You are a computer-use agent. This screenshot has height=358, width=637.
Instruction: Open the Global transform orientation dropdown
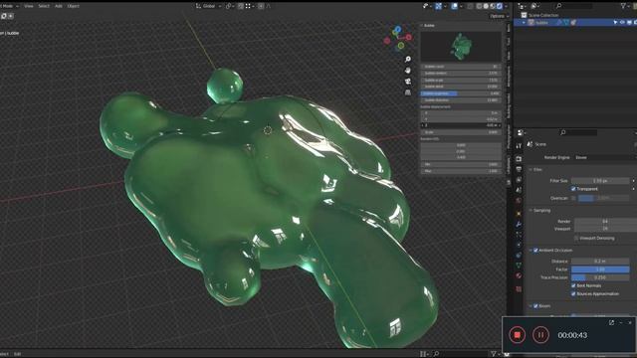pos(209,6)
